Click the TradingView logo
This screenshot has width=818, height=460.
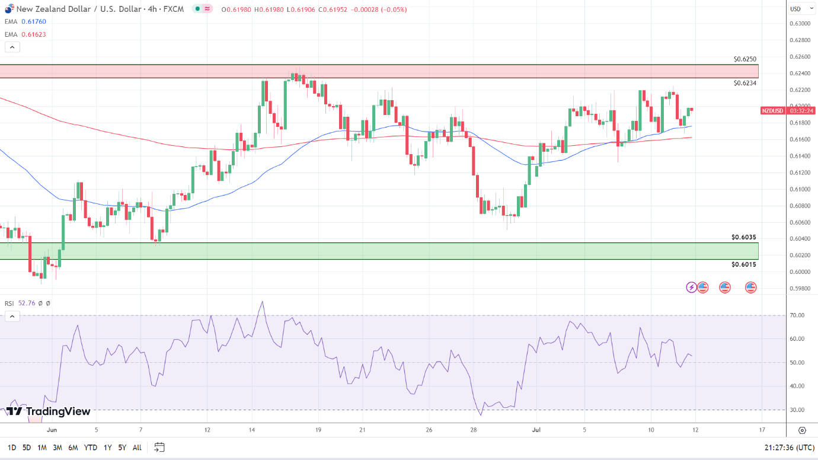click(49, 411)
